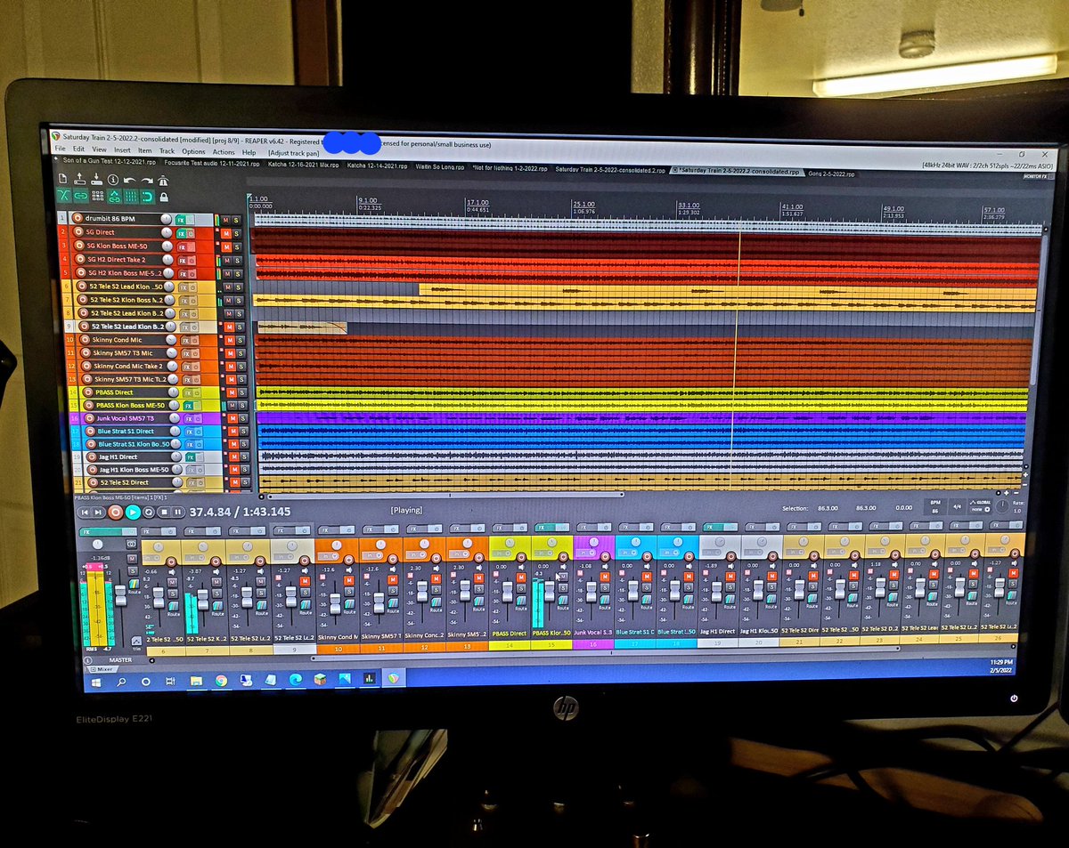Open FX button on SG Direct track
The height and width of the screenshot is (848, 1069).
coord(181,234)
